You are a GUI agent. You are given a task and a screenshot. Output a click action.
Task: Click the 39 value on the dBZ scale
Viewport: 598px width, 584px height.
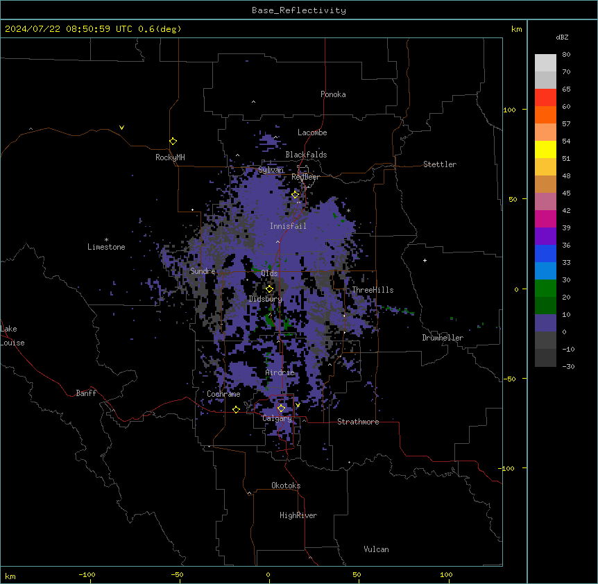[566, 228]
